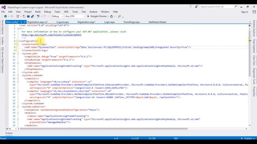
Task: Click the Save All toolbar icon
Action: [x=33, y=16]
